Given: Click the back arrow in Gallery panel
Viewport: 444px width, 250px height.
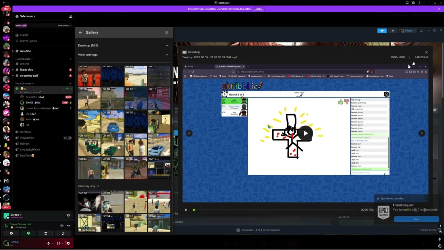Looking at the screenshot, I should (x=80, y=32).
